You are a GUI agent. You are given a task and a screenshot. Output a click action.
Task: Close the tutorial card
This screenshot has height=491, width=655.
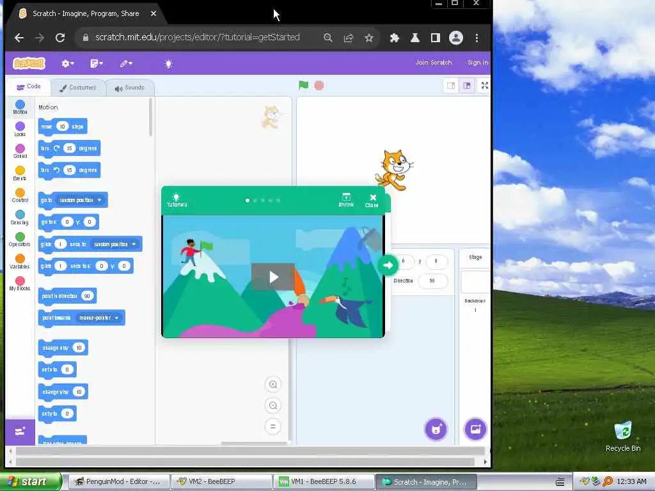372,200
